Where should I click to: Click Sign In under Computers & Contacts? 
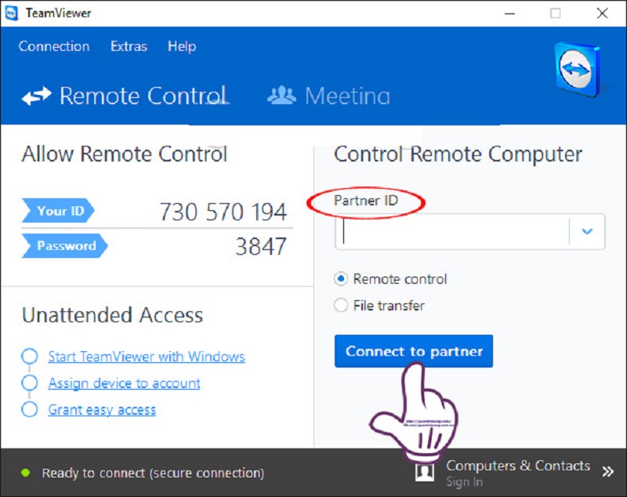point(464,482)
